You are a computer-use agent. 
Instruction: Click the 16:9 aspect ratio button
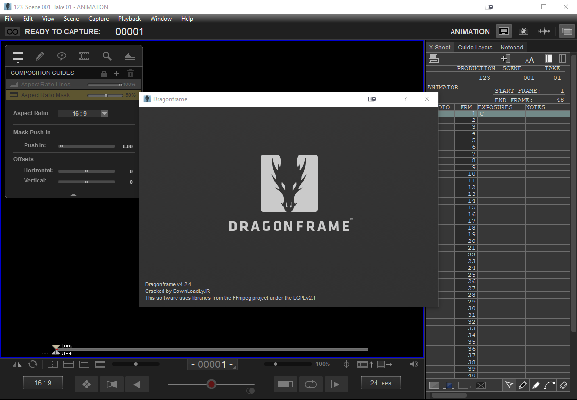(42, 382)
